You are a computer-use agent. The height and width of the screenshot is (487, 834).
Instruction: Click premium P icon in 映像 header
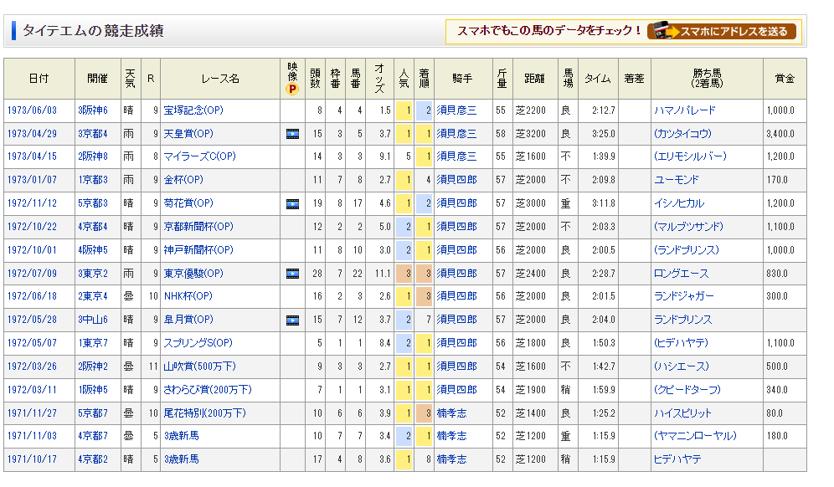click(x=292, y=90)
